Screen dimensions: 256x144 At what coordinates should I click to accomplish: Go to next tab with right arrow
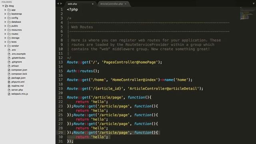click(x=61, y=4)
